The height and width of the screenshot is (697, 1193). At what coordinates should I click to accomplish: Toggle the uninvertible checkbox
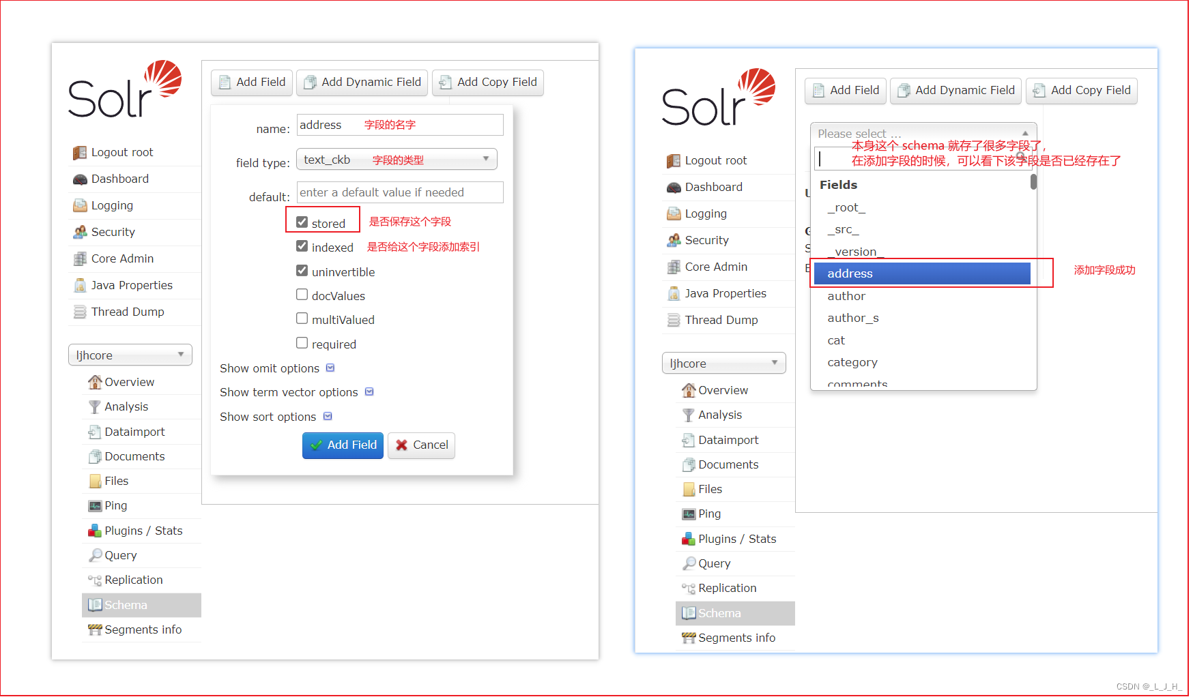point(302,270)
